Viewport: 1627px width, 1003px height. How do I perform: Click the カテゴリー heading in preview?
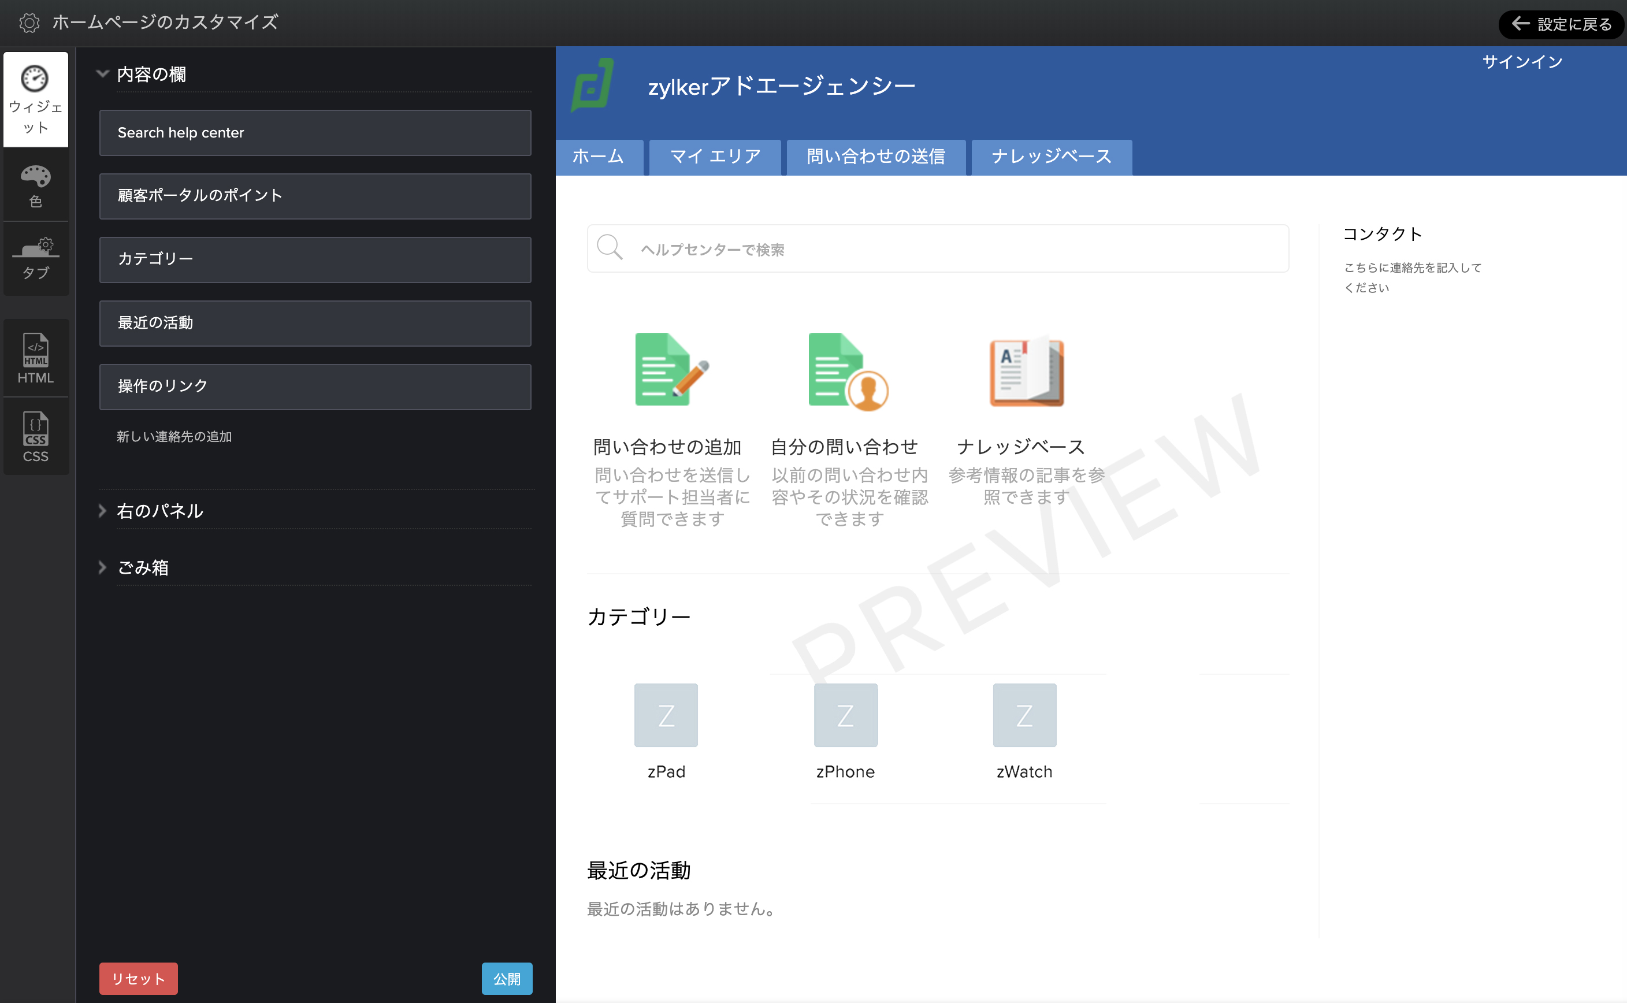tap(640, 617)
